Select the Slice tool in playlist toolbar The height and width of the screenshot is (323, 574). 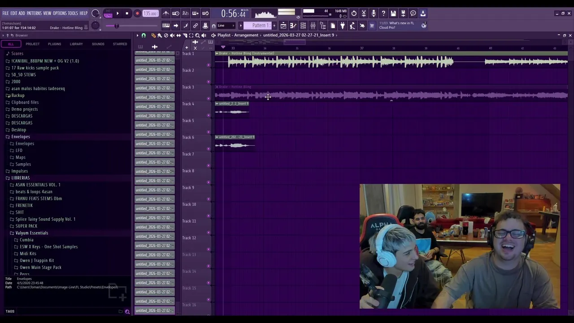click(185, 35)
